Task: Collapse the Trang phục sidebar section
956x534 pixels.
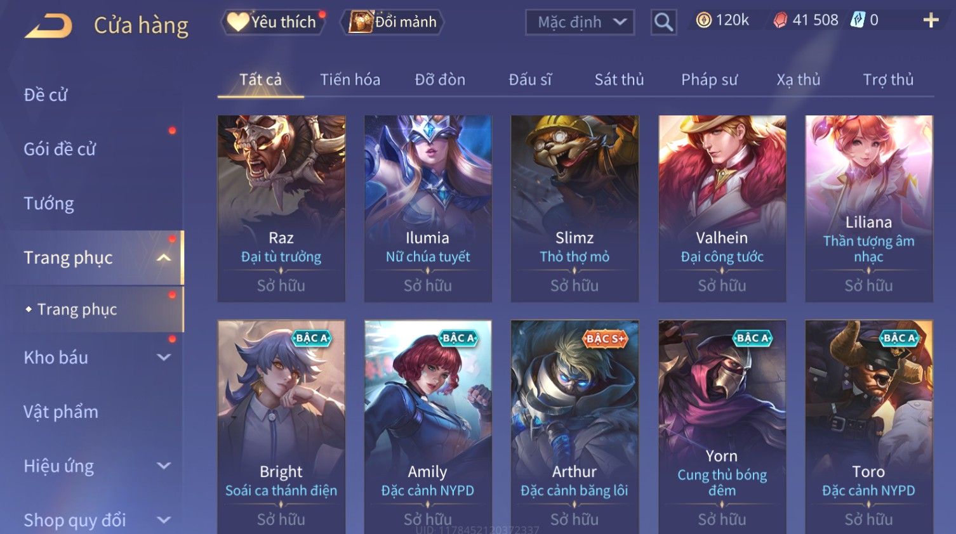Action: click(x=164, y=257)
